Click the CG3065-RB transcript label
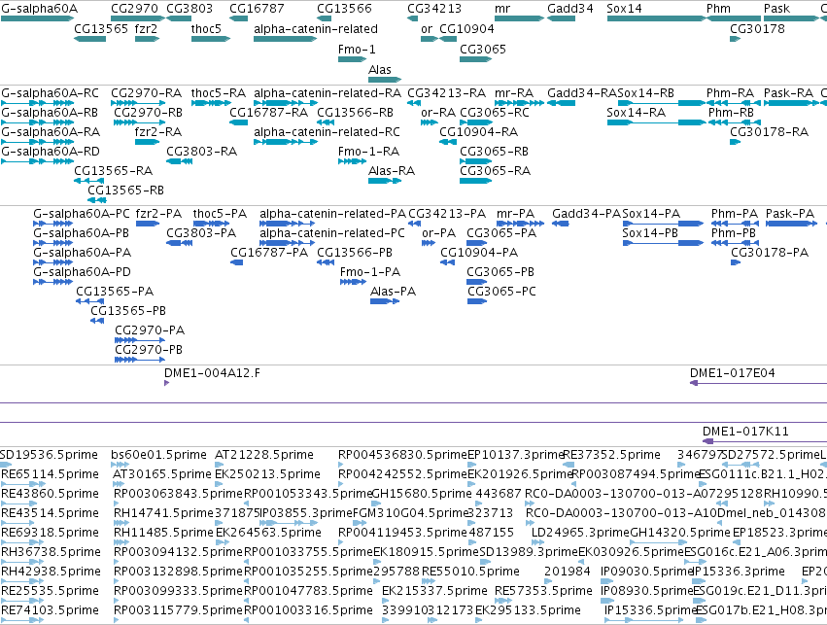 pyautogui.click(x=495, y=152)
